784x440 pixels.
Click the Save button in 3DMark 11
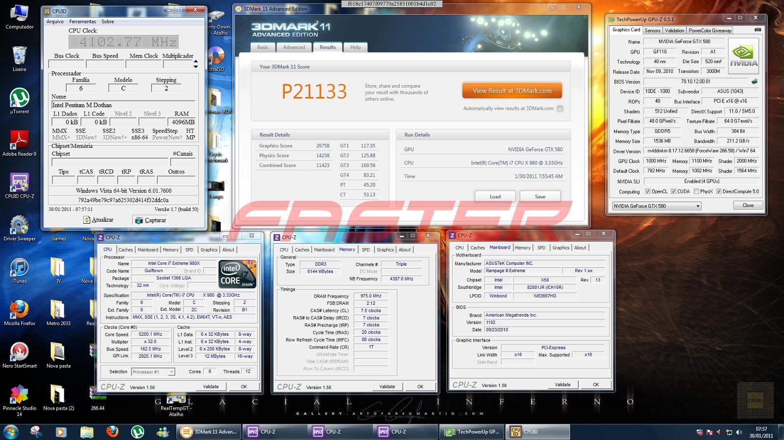point(540,197)
